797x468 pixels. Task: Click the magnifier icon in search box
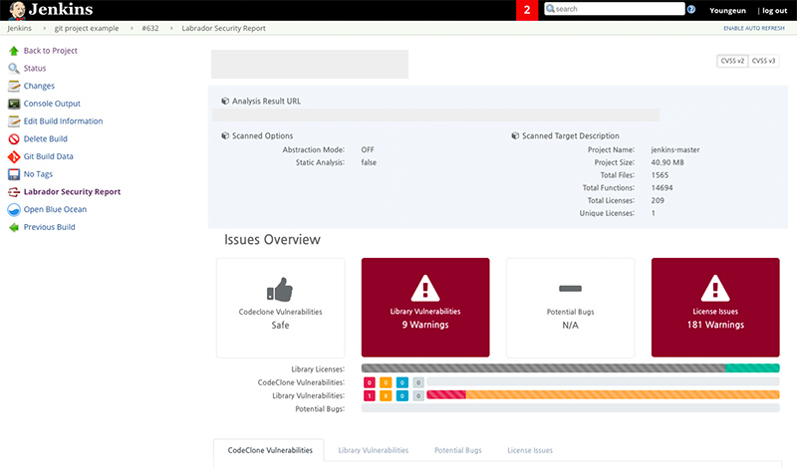pyautogui.click(x=550, y=9)
